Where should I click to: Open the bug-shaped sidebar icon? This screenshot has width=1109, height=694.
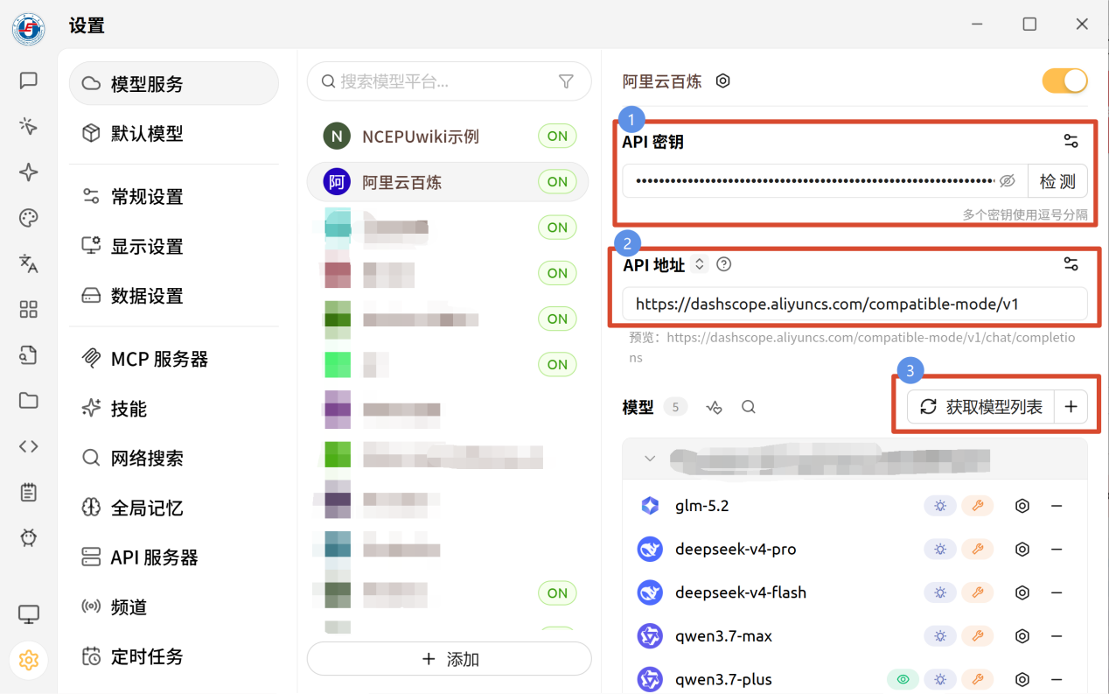(x=29, y=537)
